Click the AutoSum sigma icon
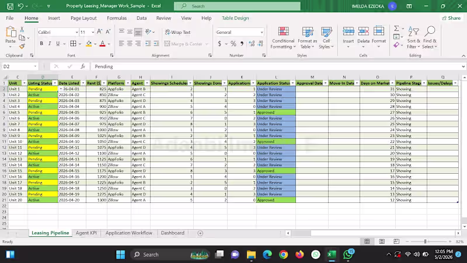 point(396,29)
